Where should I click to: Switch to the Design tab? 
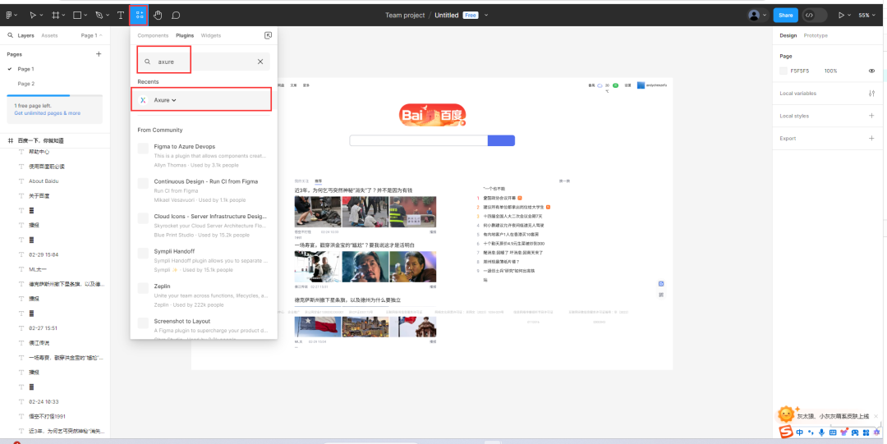point(788,35)
